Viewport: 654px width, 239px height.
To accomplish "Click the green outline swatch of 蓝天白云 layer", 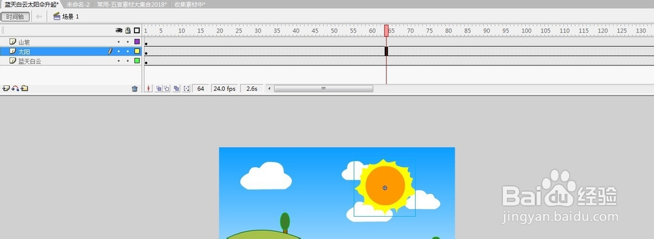I will click(137, 61).
